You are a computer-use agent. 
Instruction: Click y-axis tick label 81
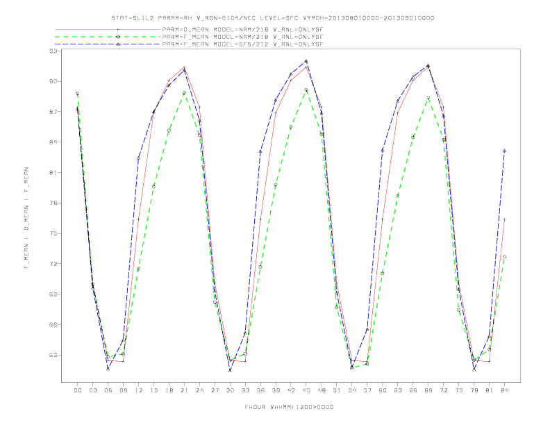tap(53, 172)
